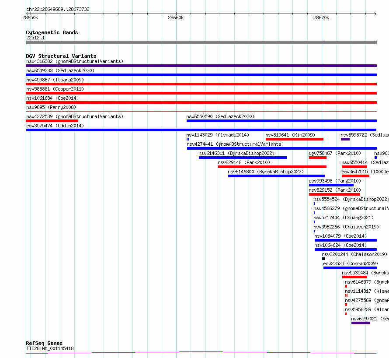
Task: Click the DGV Structural Variants track title
Action: coord(61,56)
